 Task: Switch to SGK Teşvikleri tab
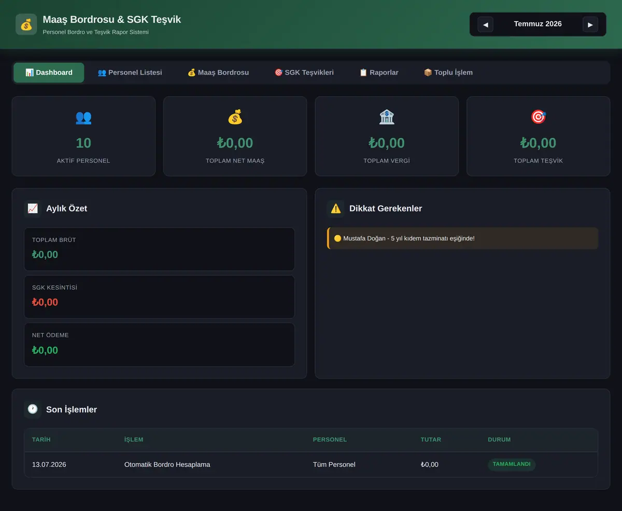pyautogui.click(x=304, y=73)
